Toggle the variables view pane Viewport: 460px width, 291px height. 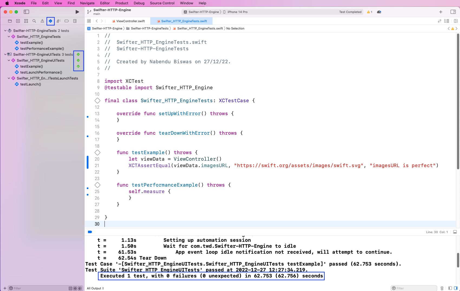click(450, 288)
